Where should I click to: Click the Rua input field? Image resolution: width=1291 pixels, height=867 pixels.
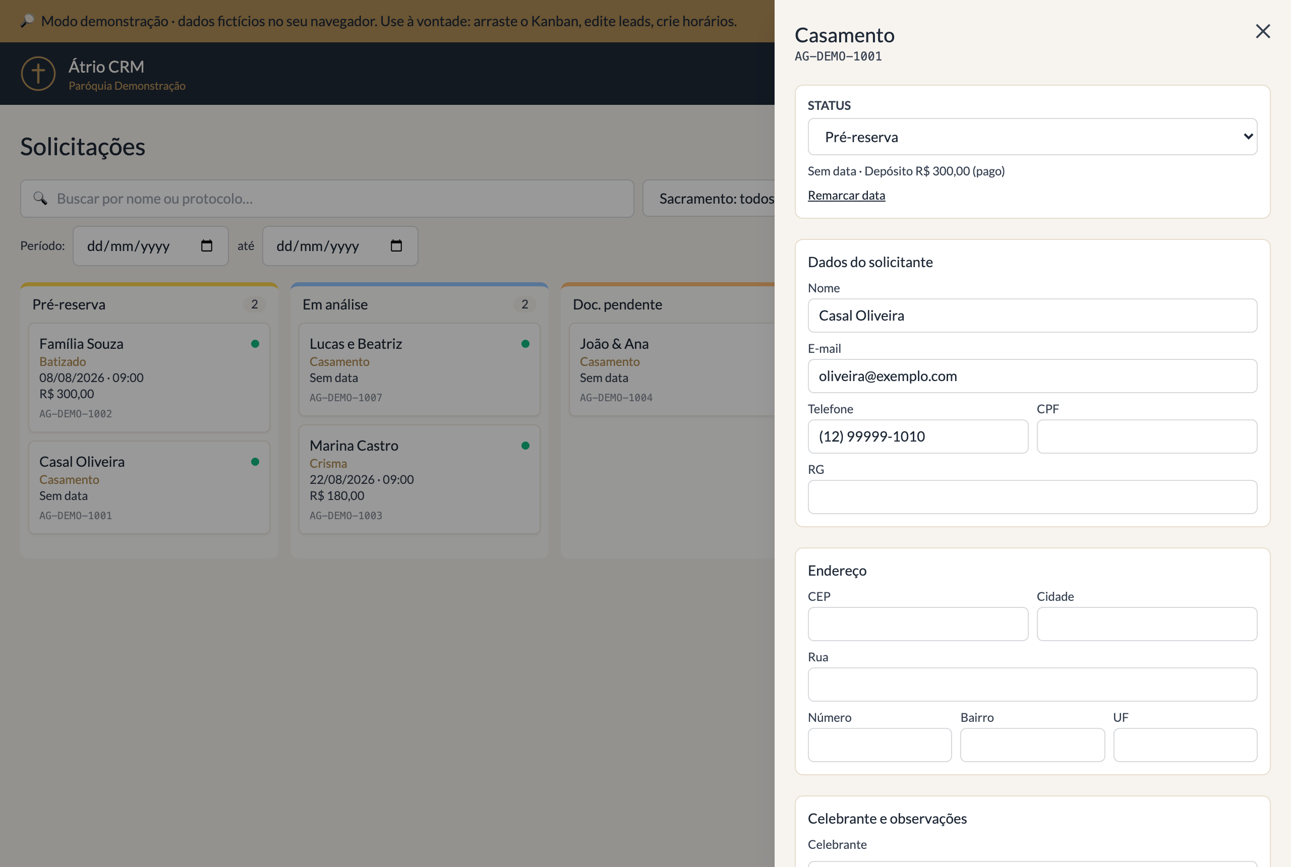coord(1032,684)
